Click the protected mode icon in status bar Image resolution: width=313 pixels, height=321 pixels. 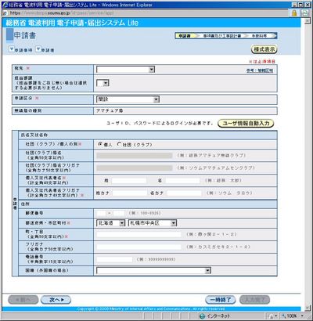click(x=272, y=316)
